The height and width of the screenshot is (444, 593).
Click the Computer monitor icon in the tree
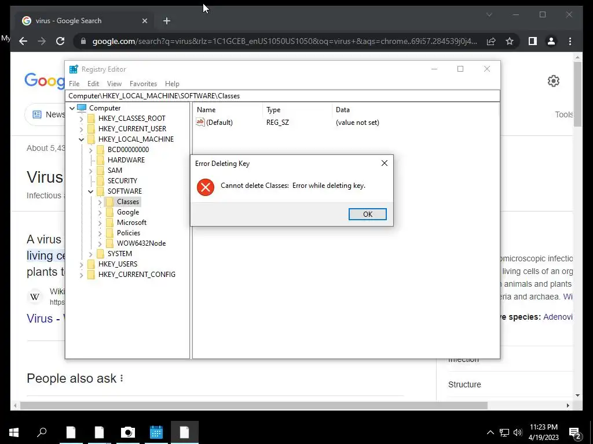point(82,108)
